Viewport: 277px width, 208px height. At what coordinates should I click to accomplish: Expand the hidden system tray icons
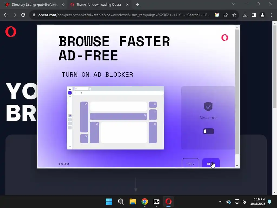[220, 201]
